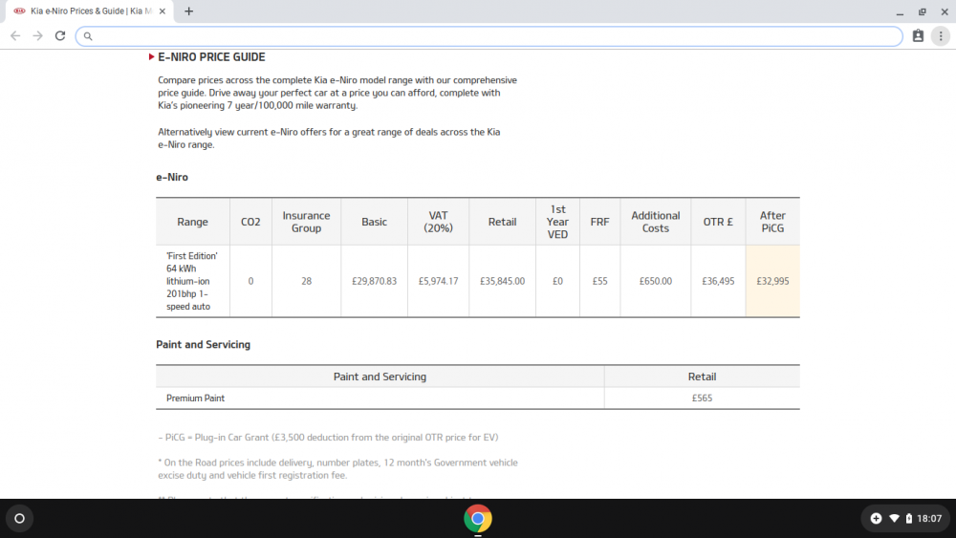This screenshot has height=538, width=956.
Task: Click the 1st Year VED column header
Action: [558, 222]
